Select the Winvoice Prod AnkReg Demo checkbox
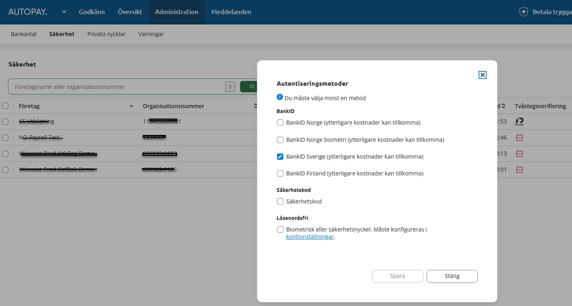 coord(5,154)
